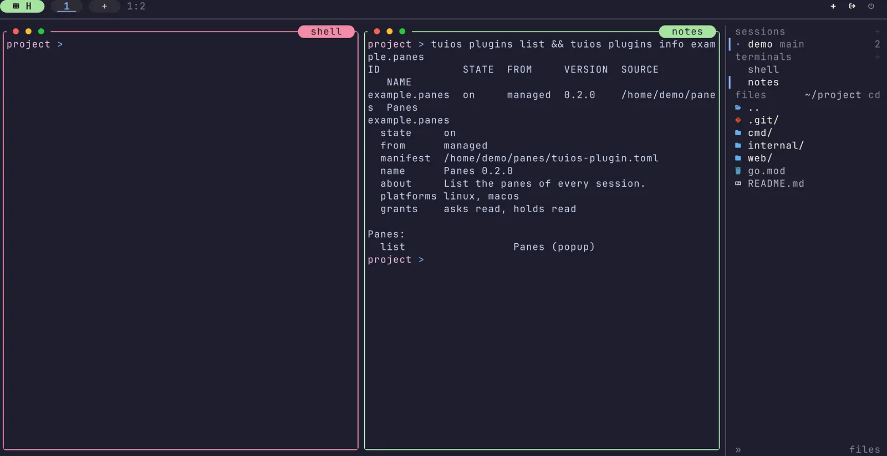Click the 'asks read, holds read' grants value
Image resolution: width=887 pixels, height=456 pixels.
tap(510, 209)
